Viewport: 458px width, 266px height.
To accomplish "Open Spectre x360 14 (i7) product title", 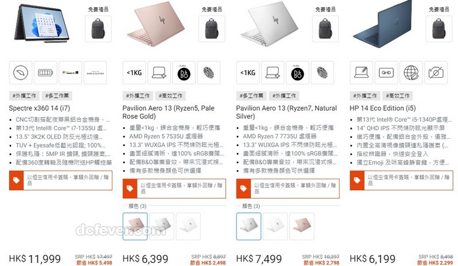I will pos(40,108).
